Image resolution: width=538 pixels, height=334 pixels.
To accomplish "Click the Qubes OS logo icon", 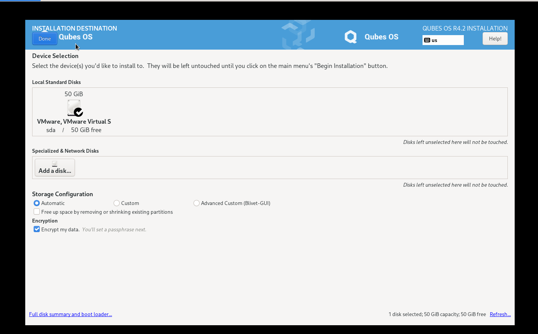I will click(x=351, y=37).
